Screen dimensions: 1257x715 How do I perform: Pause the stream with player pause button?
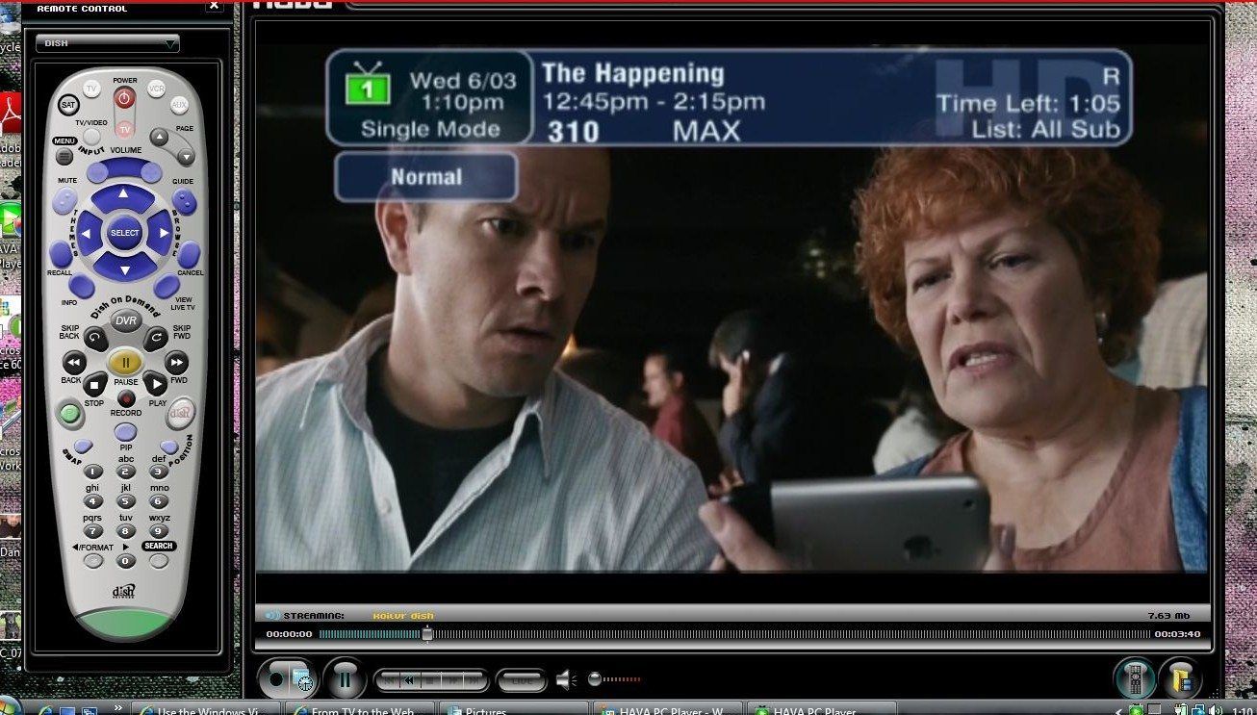[344, 680]
